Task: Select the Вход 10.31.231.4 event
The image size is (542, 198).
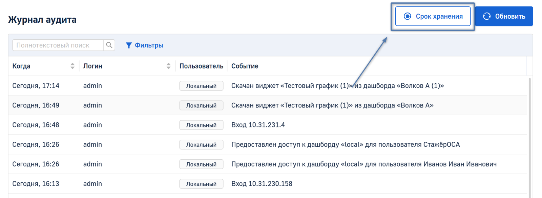Action: [258, 125]
